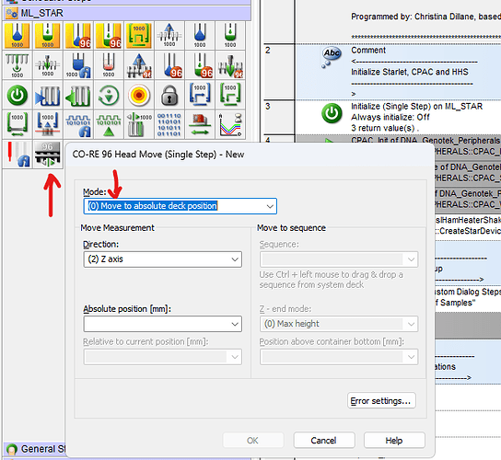Click the red and yellow Abort target icon
Image resolution: width=501 pixels, height=460 pixels.
point(139,95)
